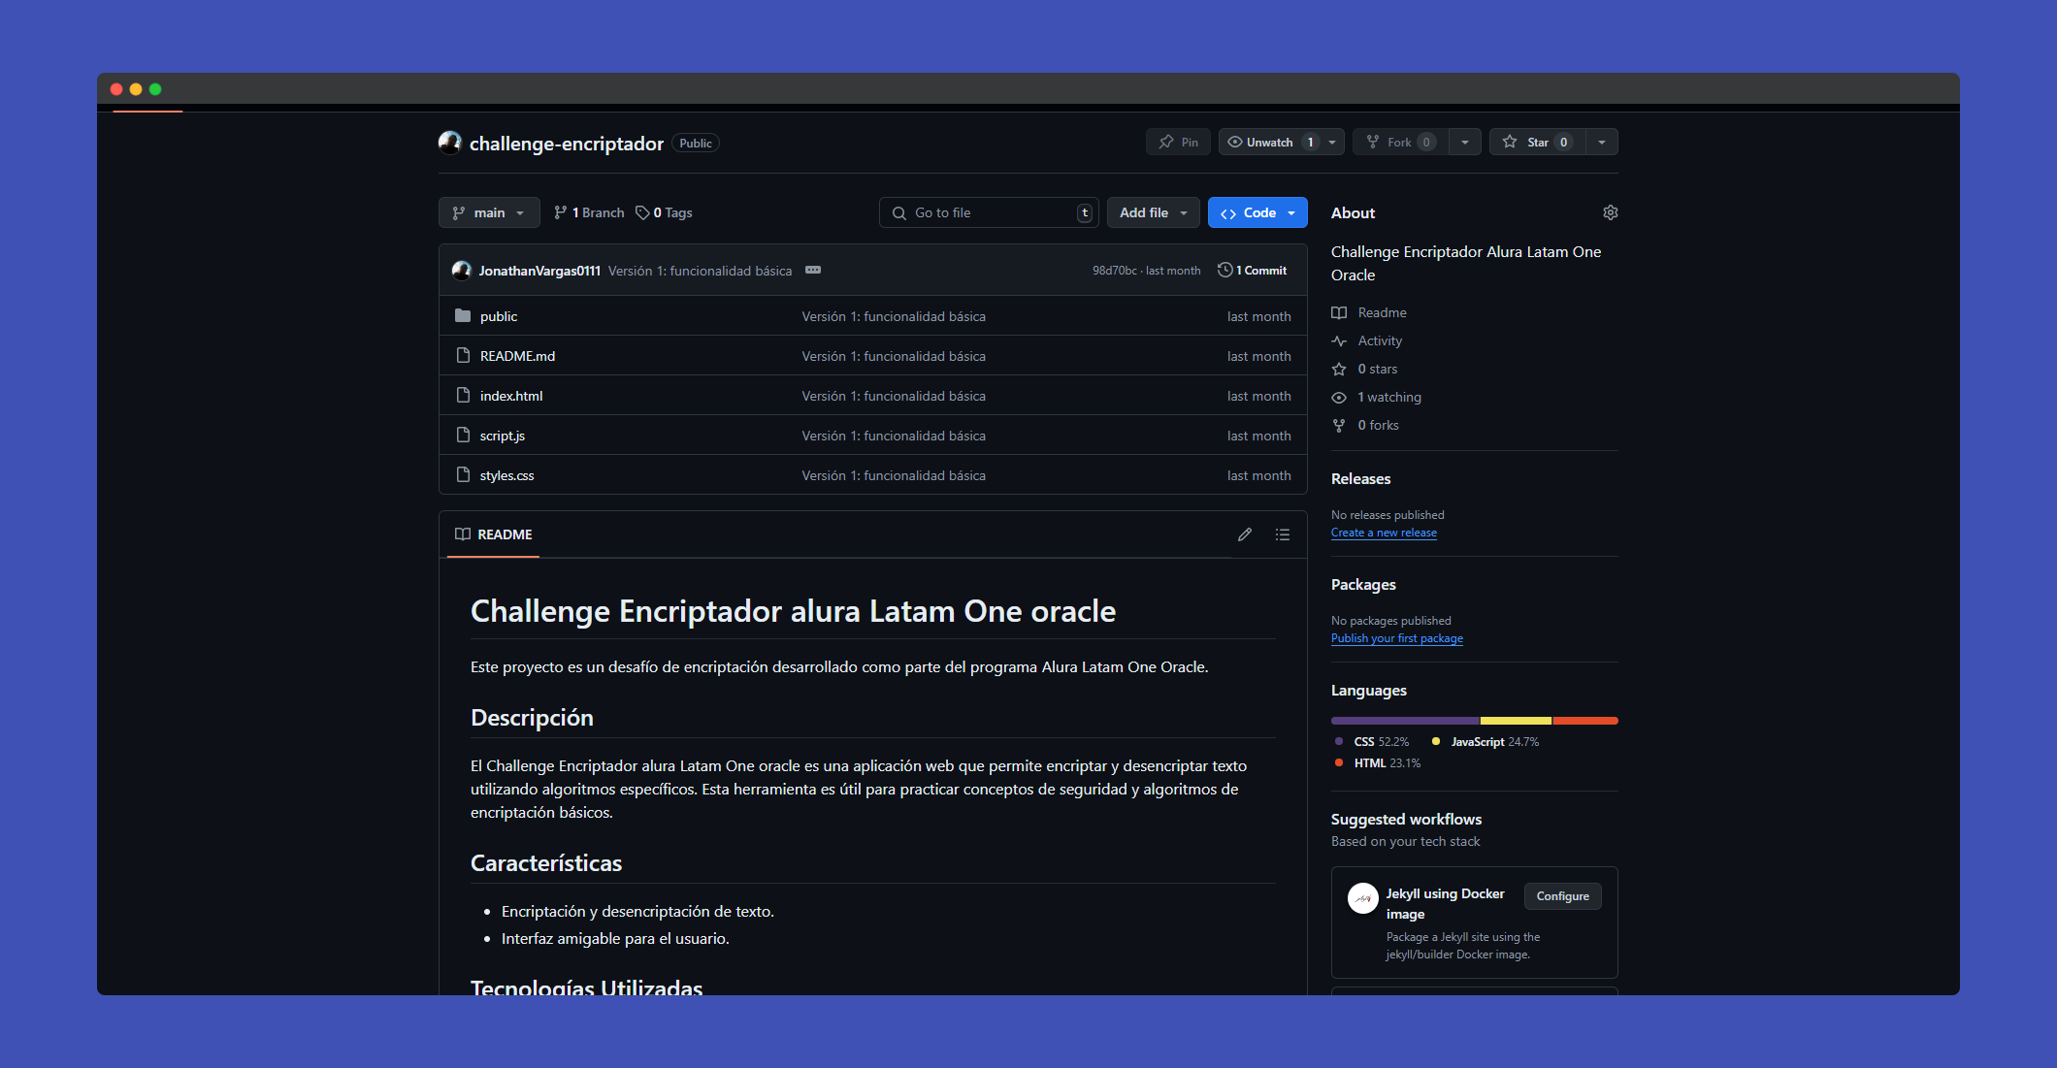Viewport: 2057px width, 1068px height.
Task: Open commit message in the public folder row
Action: 894,316
